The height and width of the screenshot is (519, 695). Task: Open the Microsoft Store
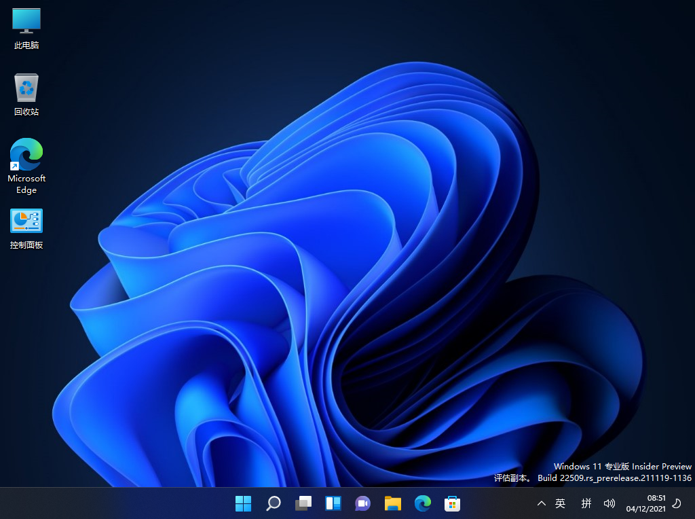(452, 503)
